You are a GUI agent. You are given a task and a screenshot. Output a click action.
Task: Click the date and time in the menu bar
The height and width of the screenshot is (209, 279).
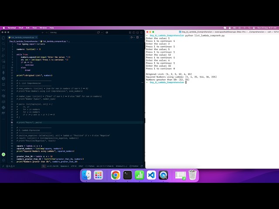(267, 28)
